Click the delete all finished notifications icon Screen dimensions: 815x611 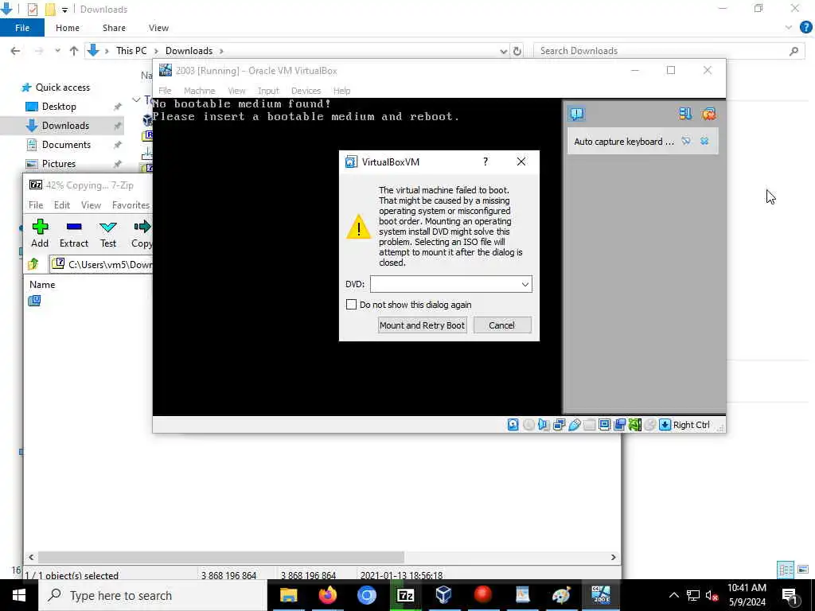click(708, 114)
